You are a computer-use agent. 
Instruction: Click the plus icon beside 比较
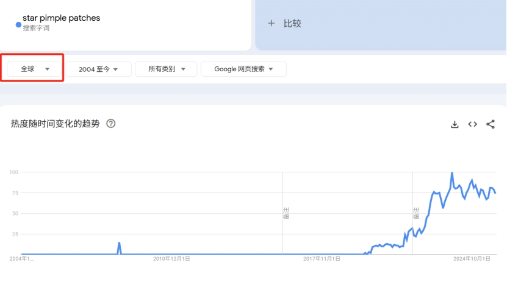(271, 24)
